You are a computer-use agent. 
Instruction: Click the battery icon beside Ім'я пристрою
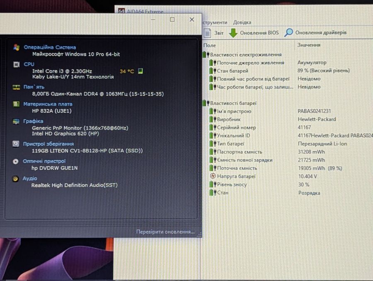(x=213, y=111)
